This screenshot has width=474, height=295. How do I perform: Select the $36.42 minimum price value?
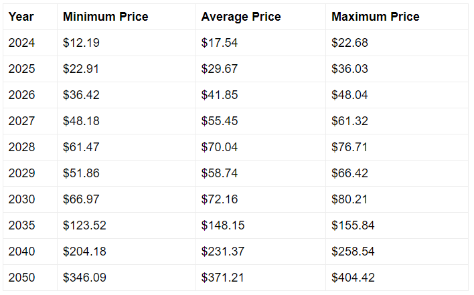coord(81,95)
